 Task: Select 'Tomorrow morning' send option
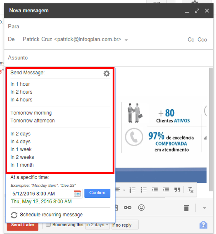31,113
